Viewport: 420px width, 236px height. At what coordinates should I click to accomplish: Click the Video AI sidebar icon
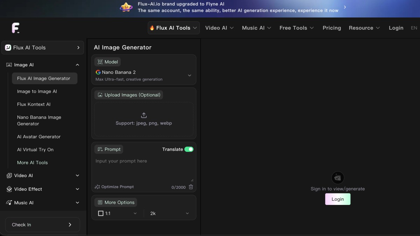pos(9,176)
